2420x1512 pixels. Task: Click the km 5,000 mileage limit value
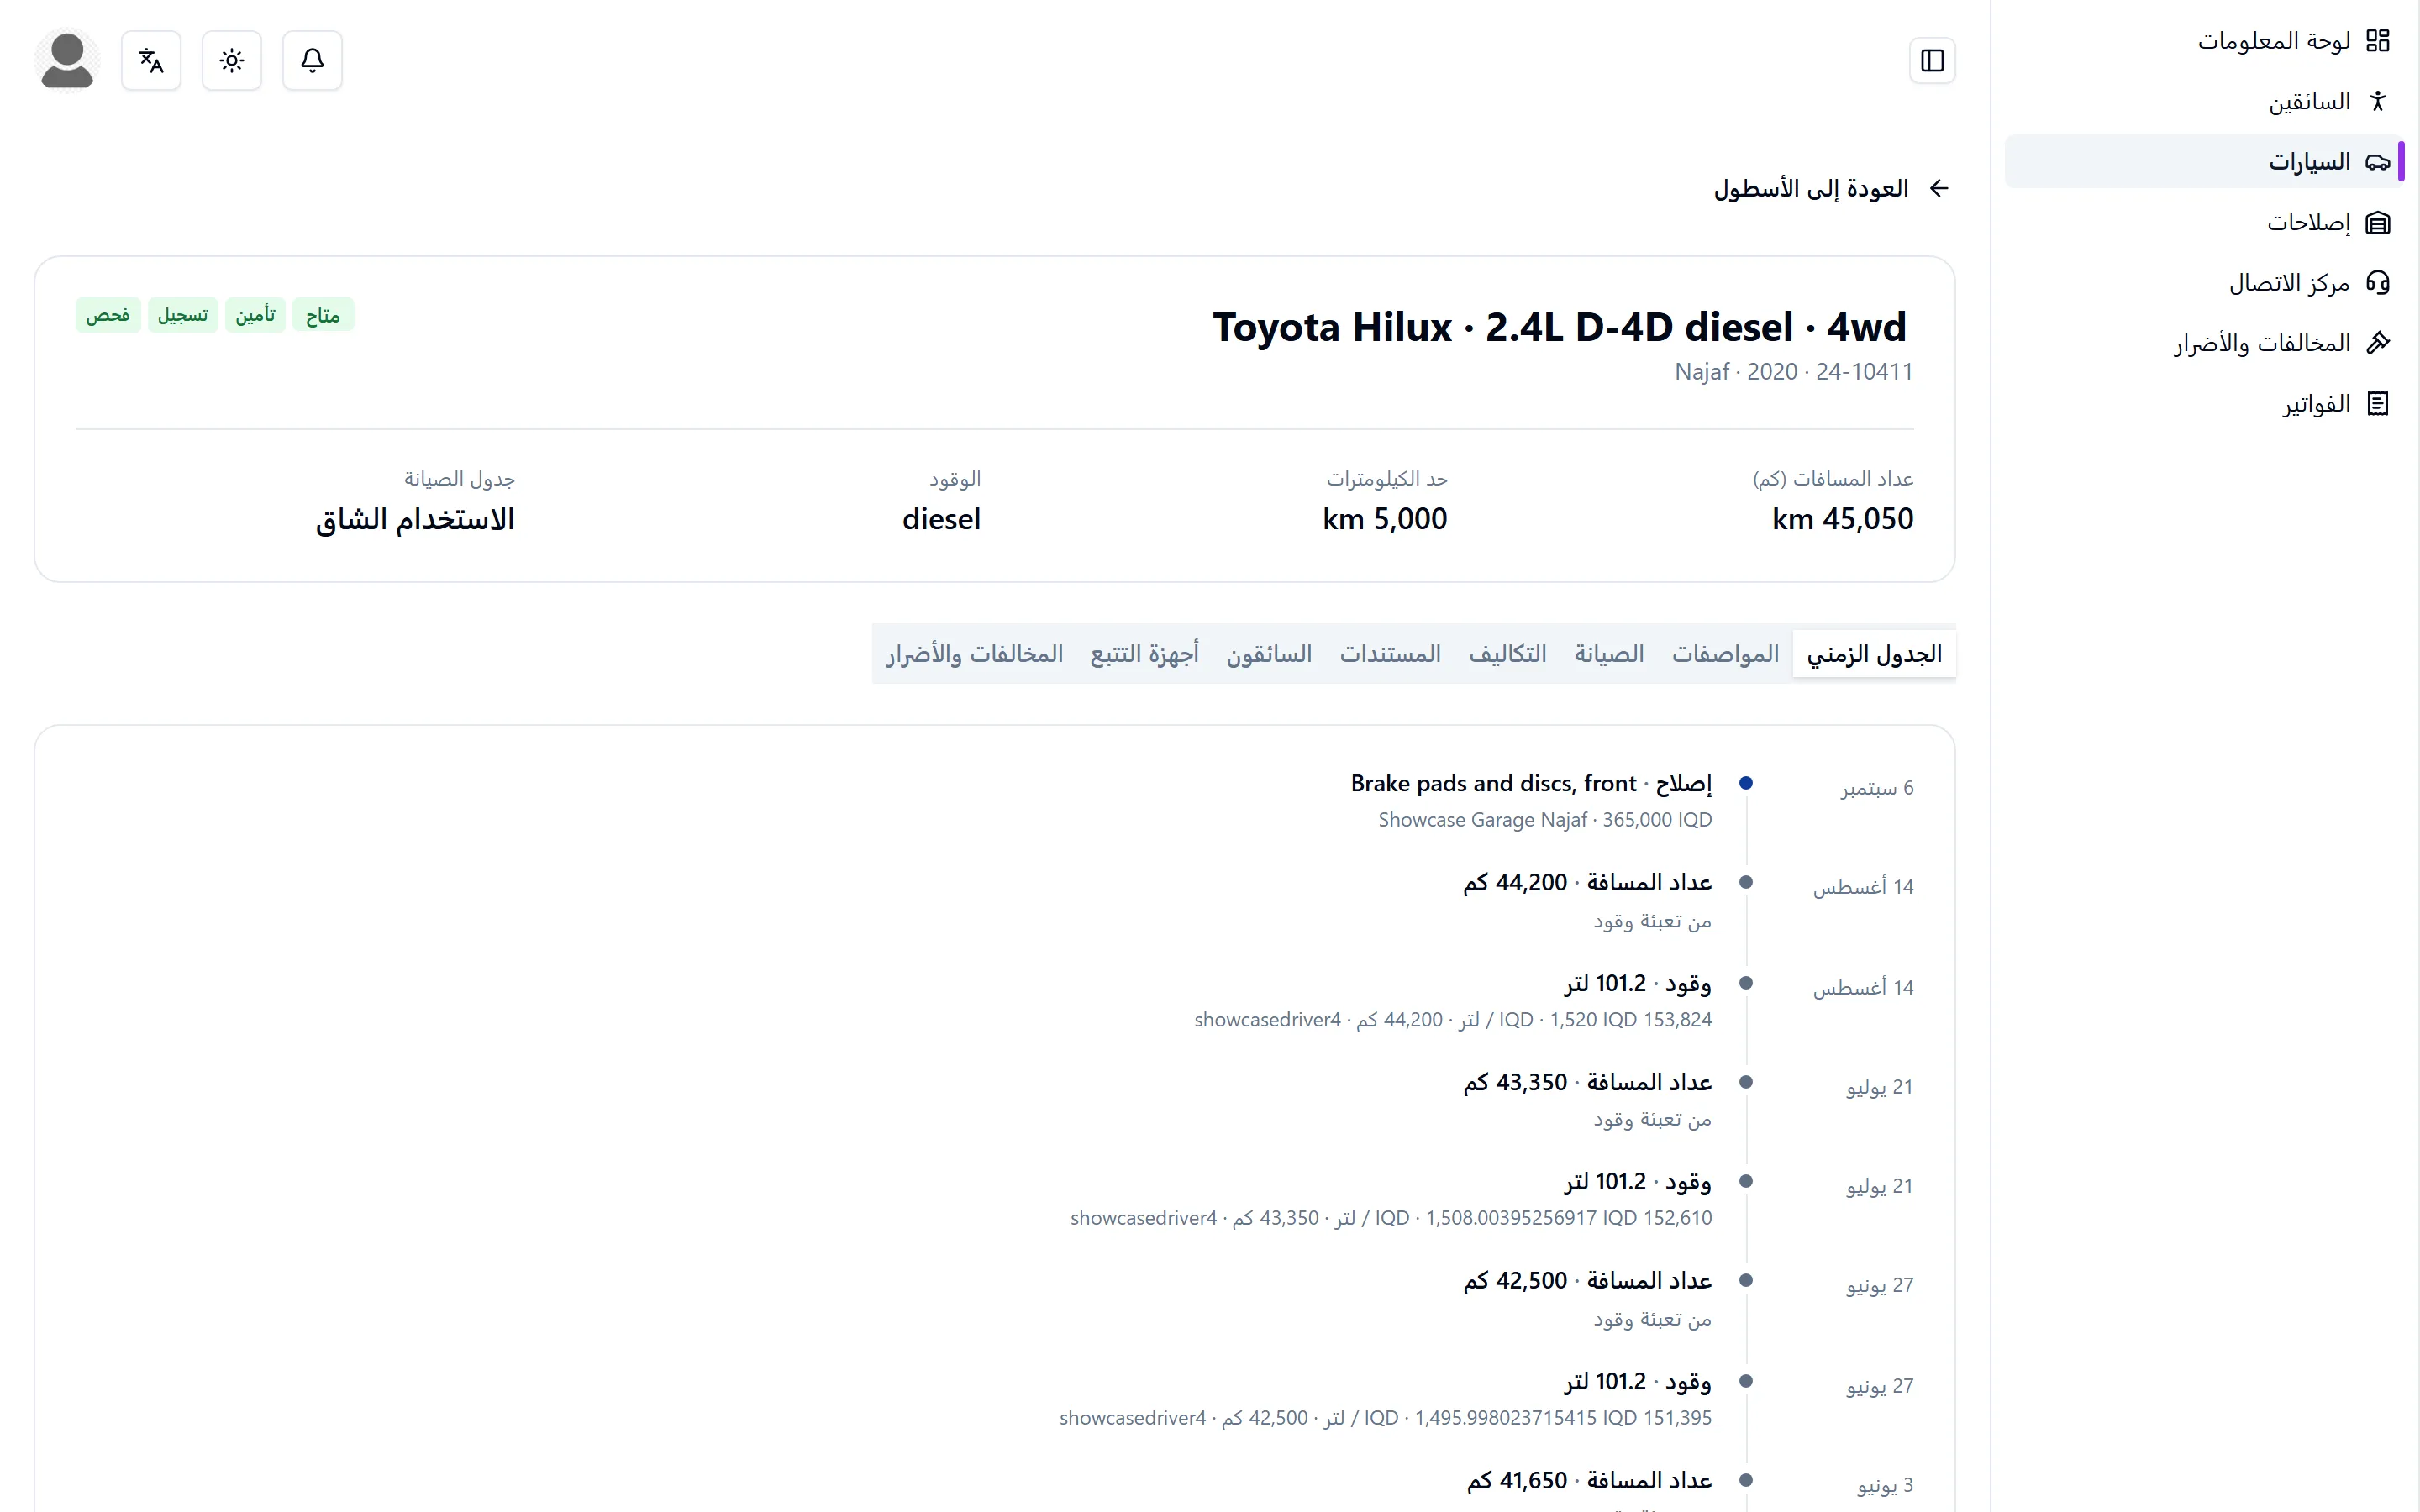point(1385,519)
